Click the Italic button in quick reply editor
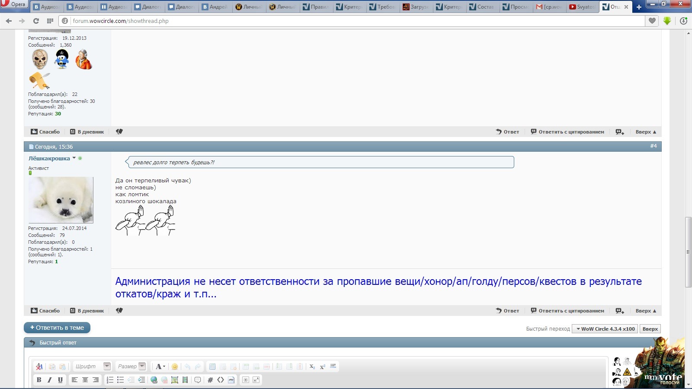 (49, 380)
